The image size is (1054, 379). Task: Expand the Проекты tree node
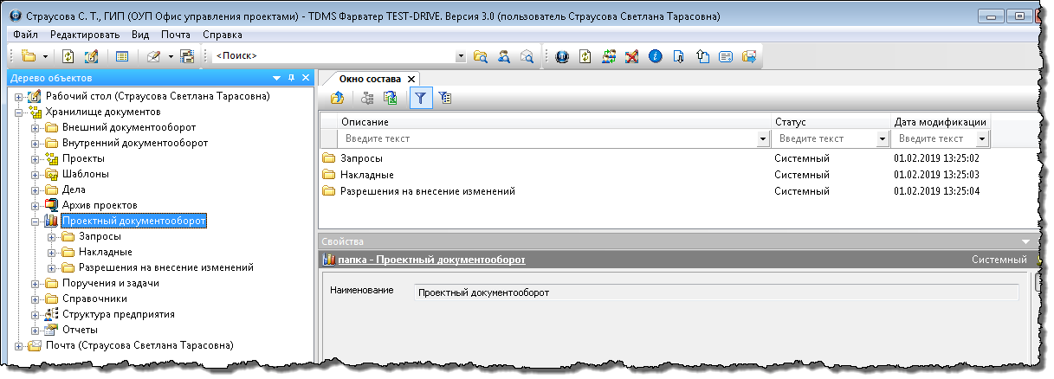click(x=36, y=158)
